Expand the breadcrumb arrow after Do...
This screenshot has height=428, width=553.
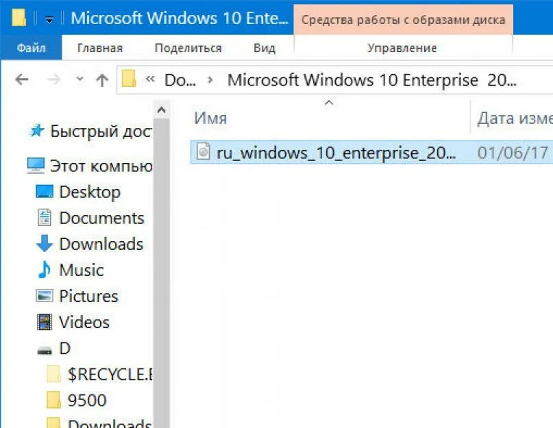click(210, 80)
